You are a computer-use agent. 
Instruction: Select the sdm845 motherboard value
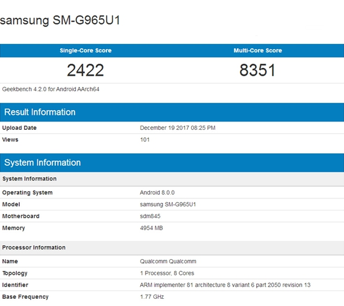(x=150, y=216)
